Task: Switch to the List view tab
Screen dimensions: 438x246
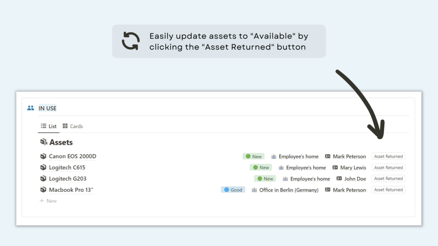Action: point(49,126)
